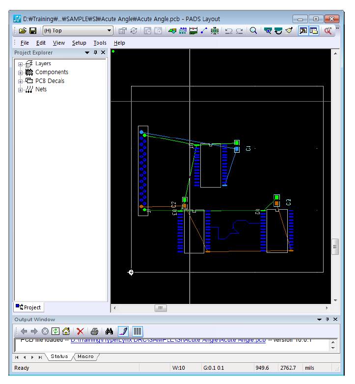Click the Open file folder icon
The width and height of the screenshot is (355, 384).
click(23, 30)
